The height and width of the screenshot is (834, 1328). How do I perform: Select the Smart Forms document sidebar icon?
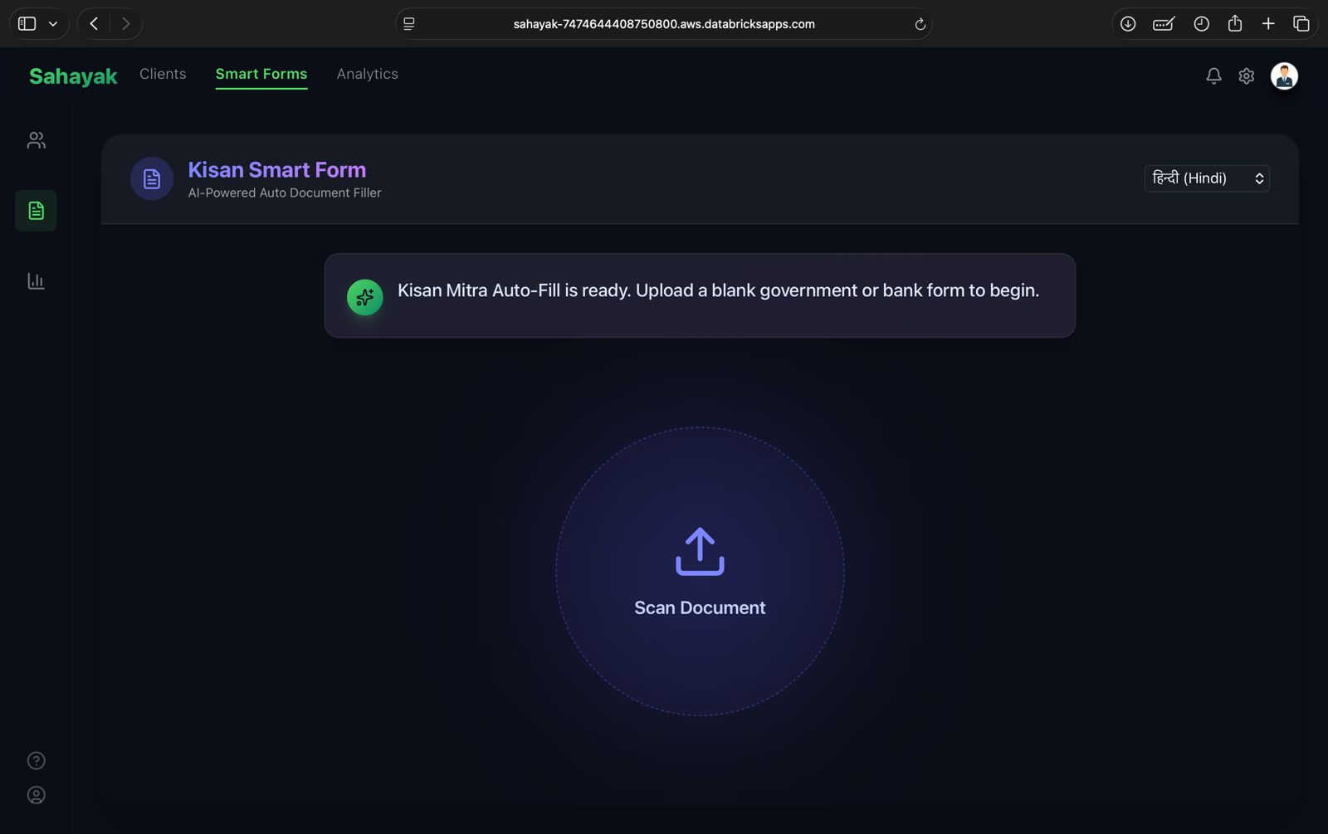pos(36,211)
